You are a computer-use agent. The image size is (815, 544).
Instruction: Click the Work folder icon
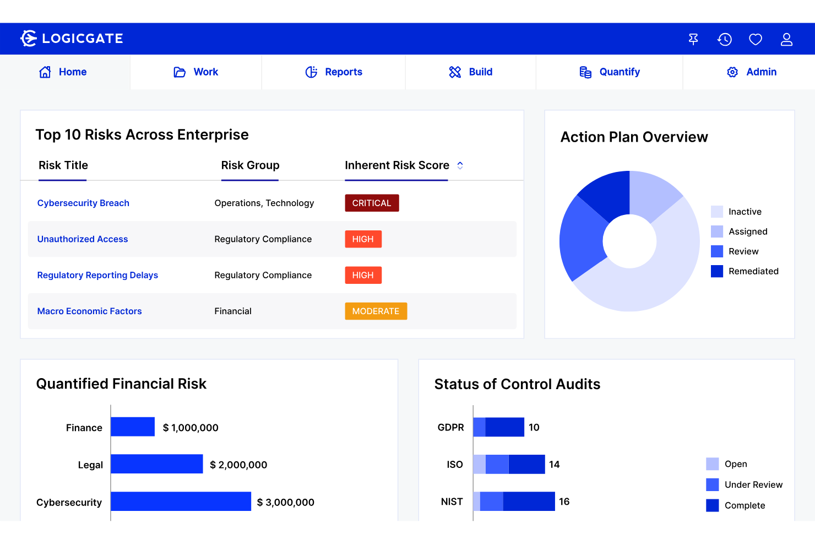(x=180, y=72)
